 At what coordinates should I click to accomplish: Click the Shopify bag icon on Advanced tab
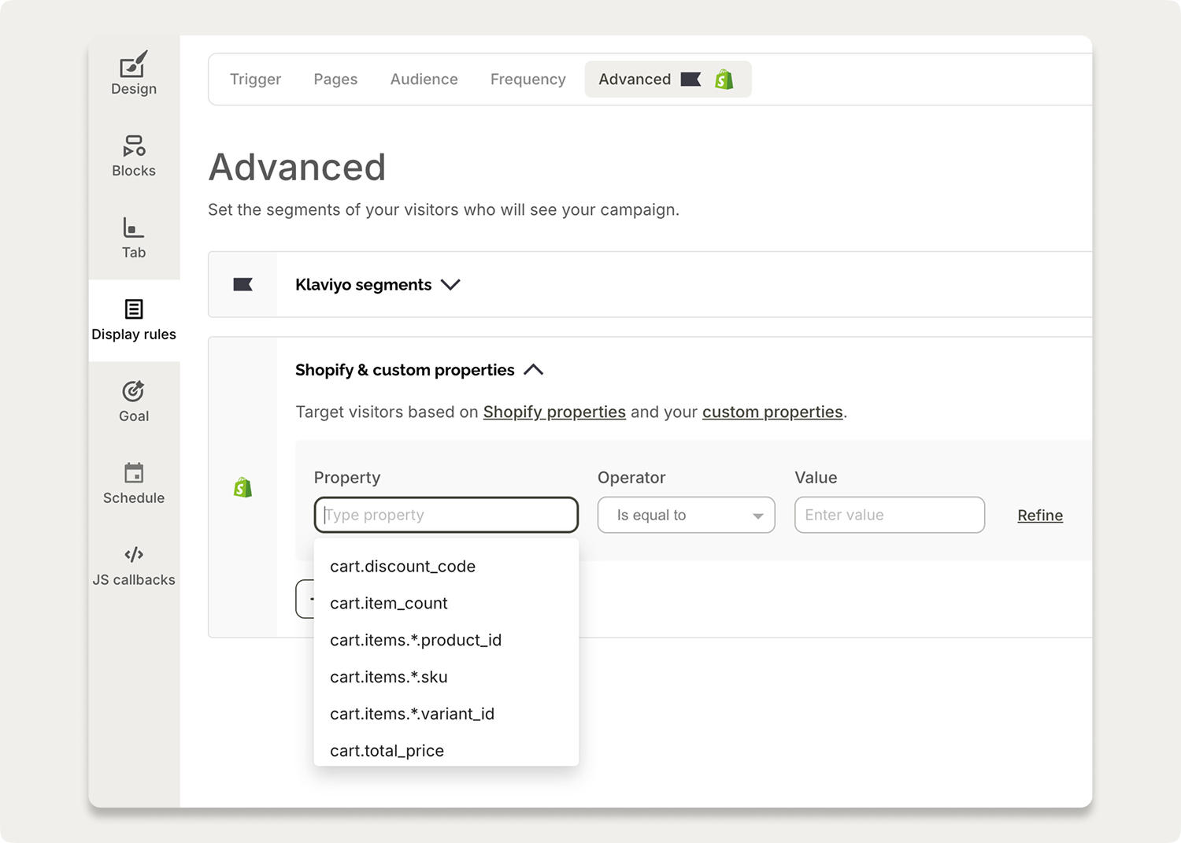(724, 79)
